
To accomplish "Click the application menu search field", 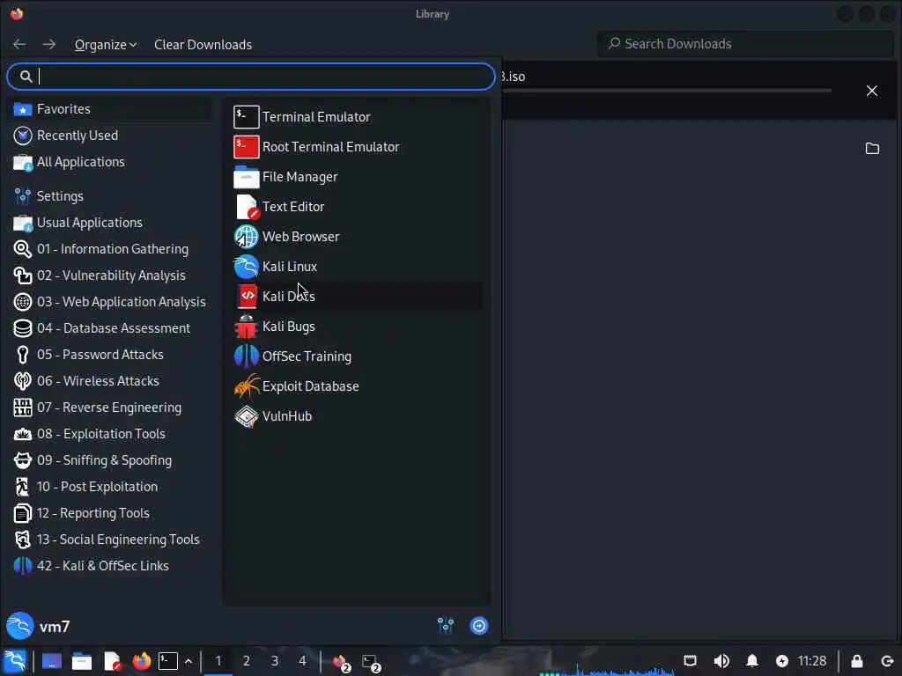I will [251, 77].
